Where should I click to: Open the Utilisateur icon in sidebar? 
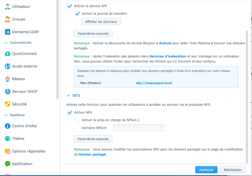(7, 7)
